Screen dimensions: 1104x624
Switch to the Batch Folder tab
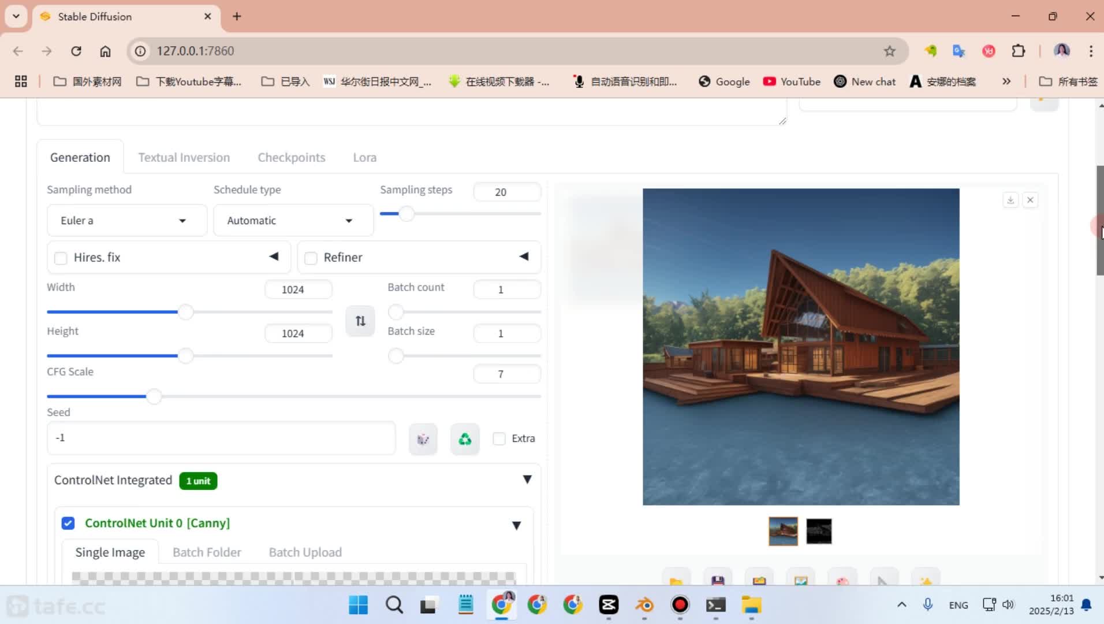[x=207, y=552]
